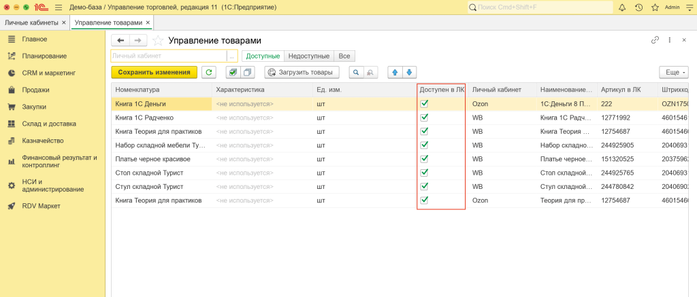Open the 1C main menu hamburger icon
The width and height of the screenshot is (697, 297).
59,7
